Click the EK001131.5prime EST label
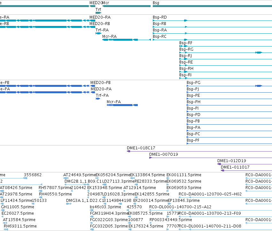The width and height of the screenshot is (272, 231). pos(184,175)
